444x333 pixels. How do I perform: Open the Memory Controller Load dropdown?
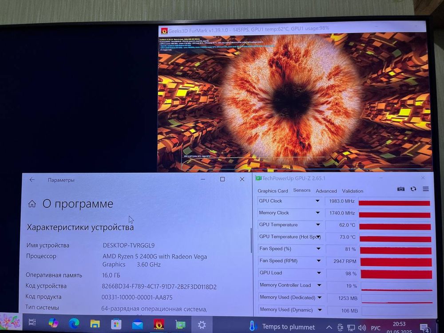pos(319,285)
